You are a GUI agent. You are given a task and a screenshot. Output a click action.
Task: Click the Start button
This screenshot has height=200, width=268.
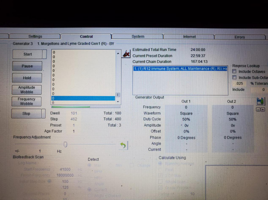28,54
